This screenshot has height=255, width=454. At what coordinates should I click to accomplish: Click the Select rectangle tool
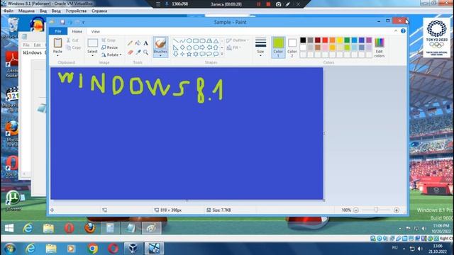pos(93,43)
